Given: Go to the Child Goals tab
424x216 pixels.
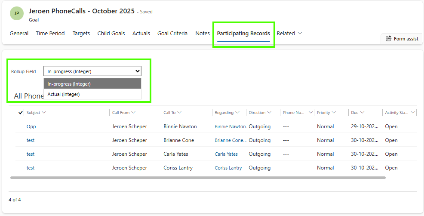Looking at the screenshot, I should [x=111, y=34].
